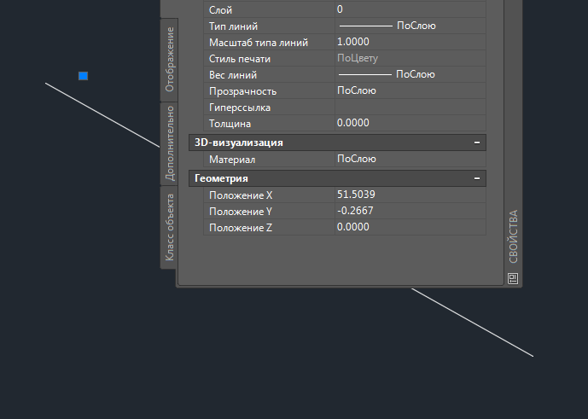Select the Слой property label
588x419 pixels.
click(x=220, y=10)
